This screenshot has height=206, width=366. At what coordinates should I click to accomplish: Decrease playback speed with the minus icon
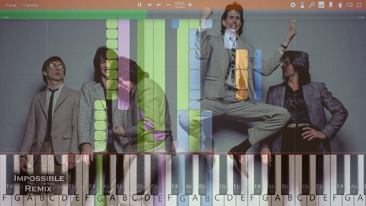point(168,5)
